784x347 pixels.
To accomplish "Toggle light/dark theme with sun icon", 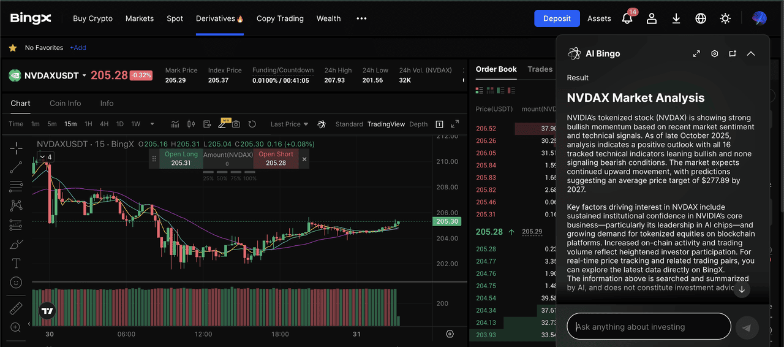I will coord(725,18).
